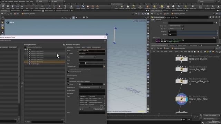Open the Group Type dropdown
The height and width of the screenshot is (124, 221).
point(176,26)
